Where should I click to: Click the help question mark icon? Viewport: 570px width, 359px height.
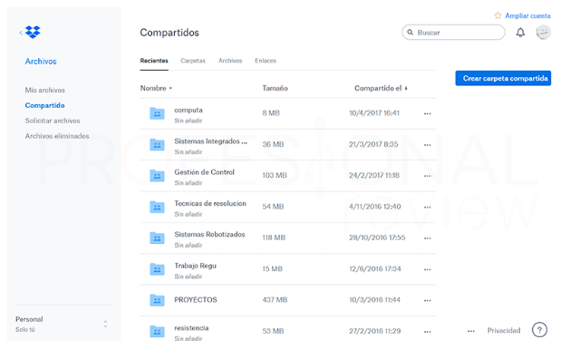[539, 330]
